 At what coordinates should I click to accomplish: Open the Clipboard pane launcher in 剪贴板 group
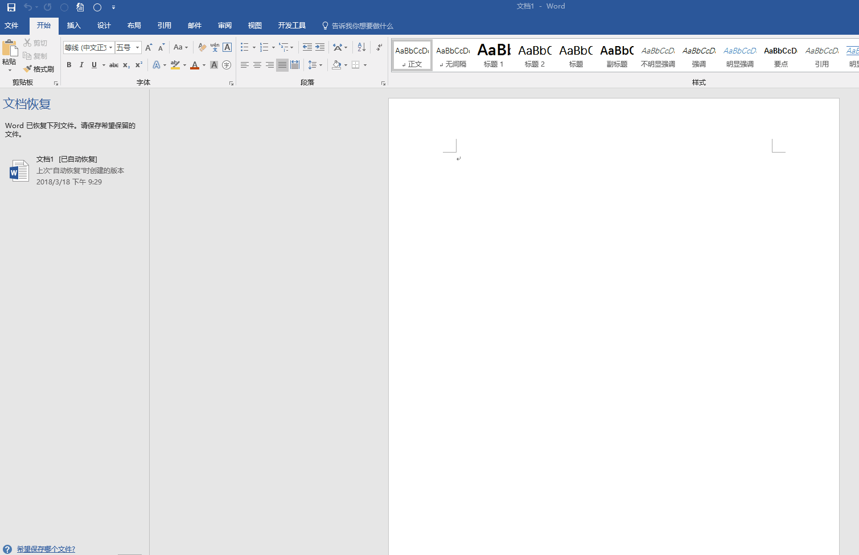pos(56,83)
